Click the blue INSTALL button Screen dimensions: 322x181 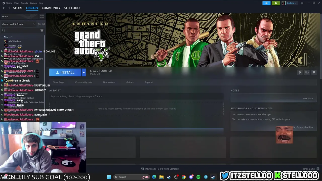point(65,72)
